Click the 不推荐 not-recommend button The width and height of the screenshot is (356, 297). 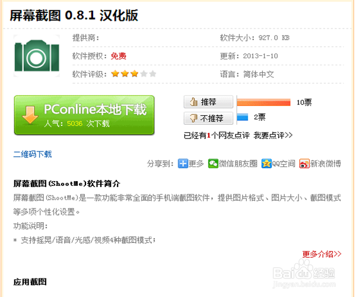click(208, 118)
